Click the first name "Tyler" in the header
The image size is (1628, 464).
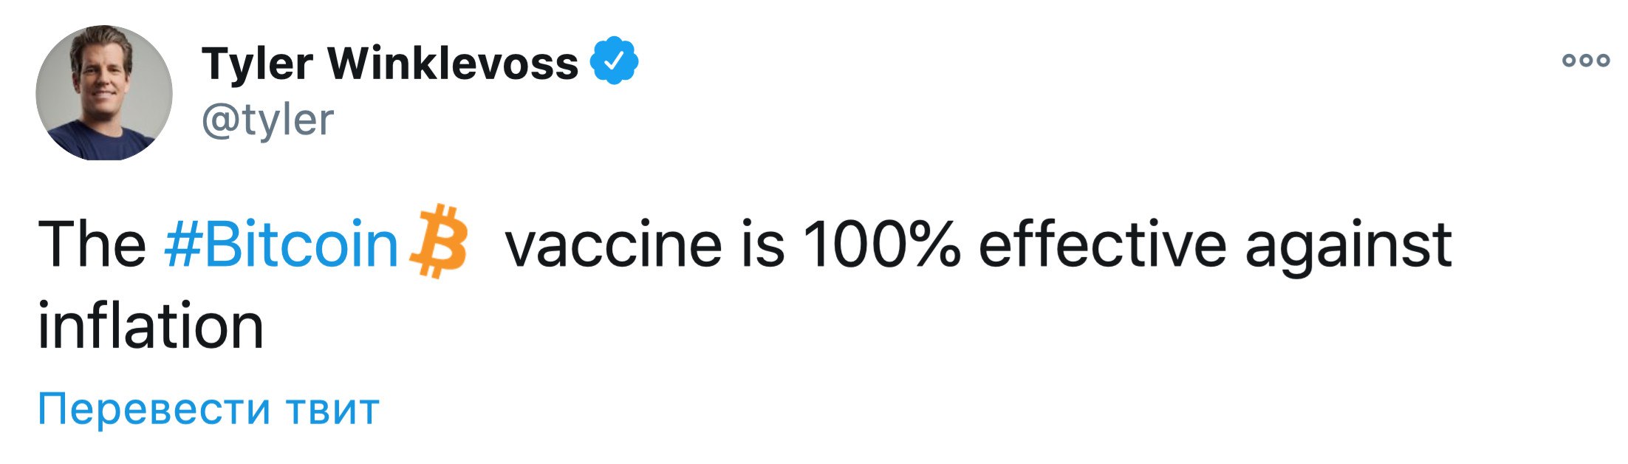256,64
